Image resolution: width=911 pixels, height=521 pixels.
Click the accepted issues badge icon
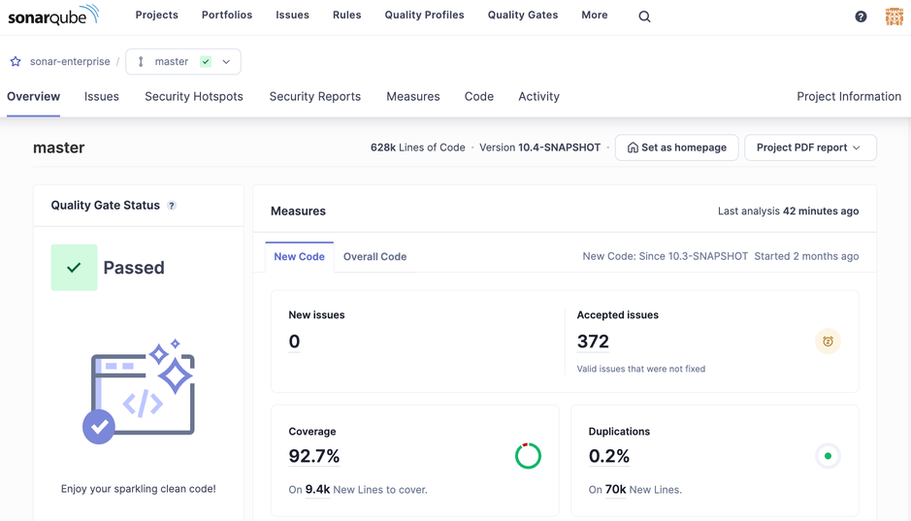tap(828, 342)
